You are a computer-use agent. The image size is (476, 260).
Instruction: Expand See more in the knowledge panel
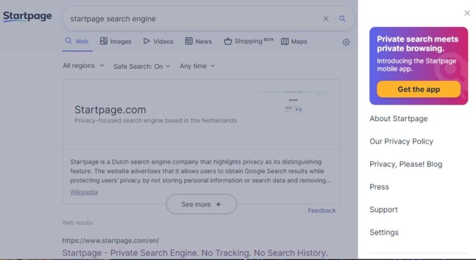click(x=201, y=204)
